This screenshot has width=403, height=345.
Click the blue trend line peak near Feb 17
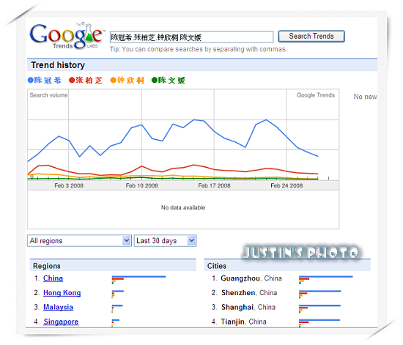(x=194, y=119)
